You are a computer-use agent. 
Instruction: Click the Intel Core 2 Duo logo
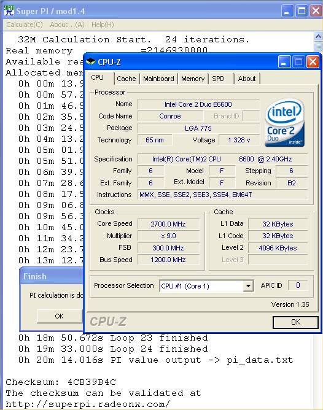click(x=284, y=122)
